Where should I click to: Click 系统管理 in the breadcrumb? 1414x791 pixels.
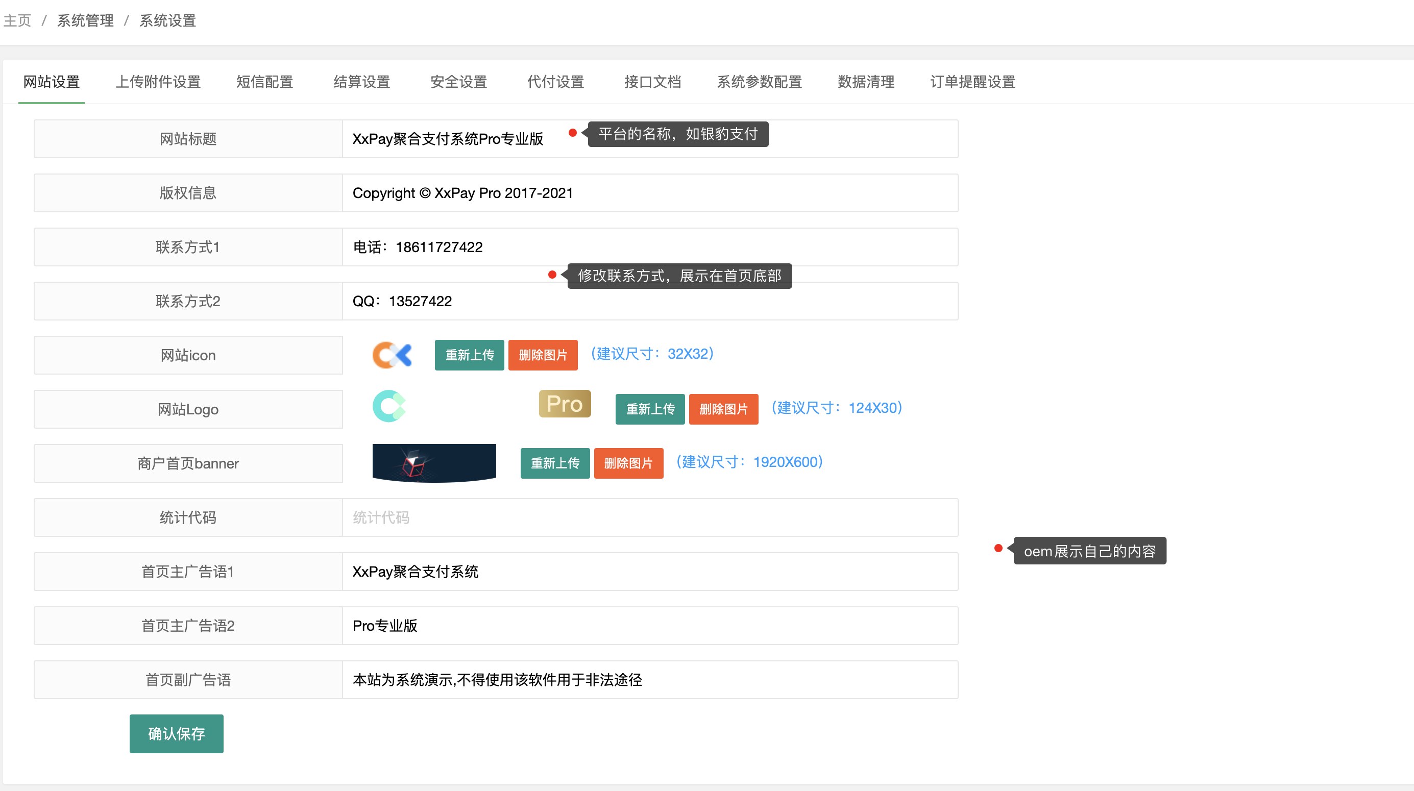point(85,21)
